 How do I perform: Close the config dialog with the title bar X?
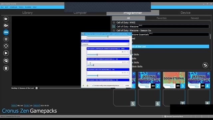tap(130, 34)
